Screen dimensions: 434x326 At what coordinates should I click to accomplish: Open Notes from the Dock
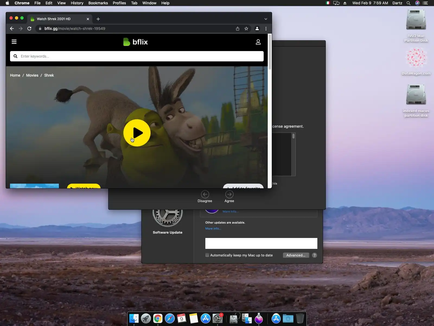(x=194, y=318)
